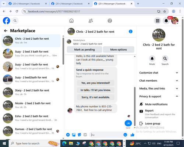Attach a photo using the image icon
This screenshot has height=147, width=184.
(x=74, y=135)
